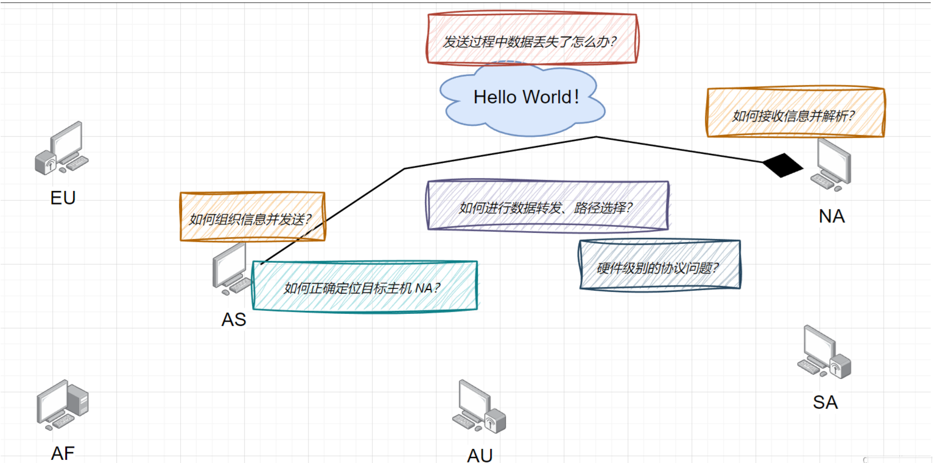Image resolution: width=935 pixels, height=463 pixels.
Task: Select the AS computer icon
Action: point(232,269)
